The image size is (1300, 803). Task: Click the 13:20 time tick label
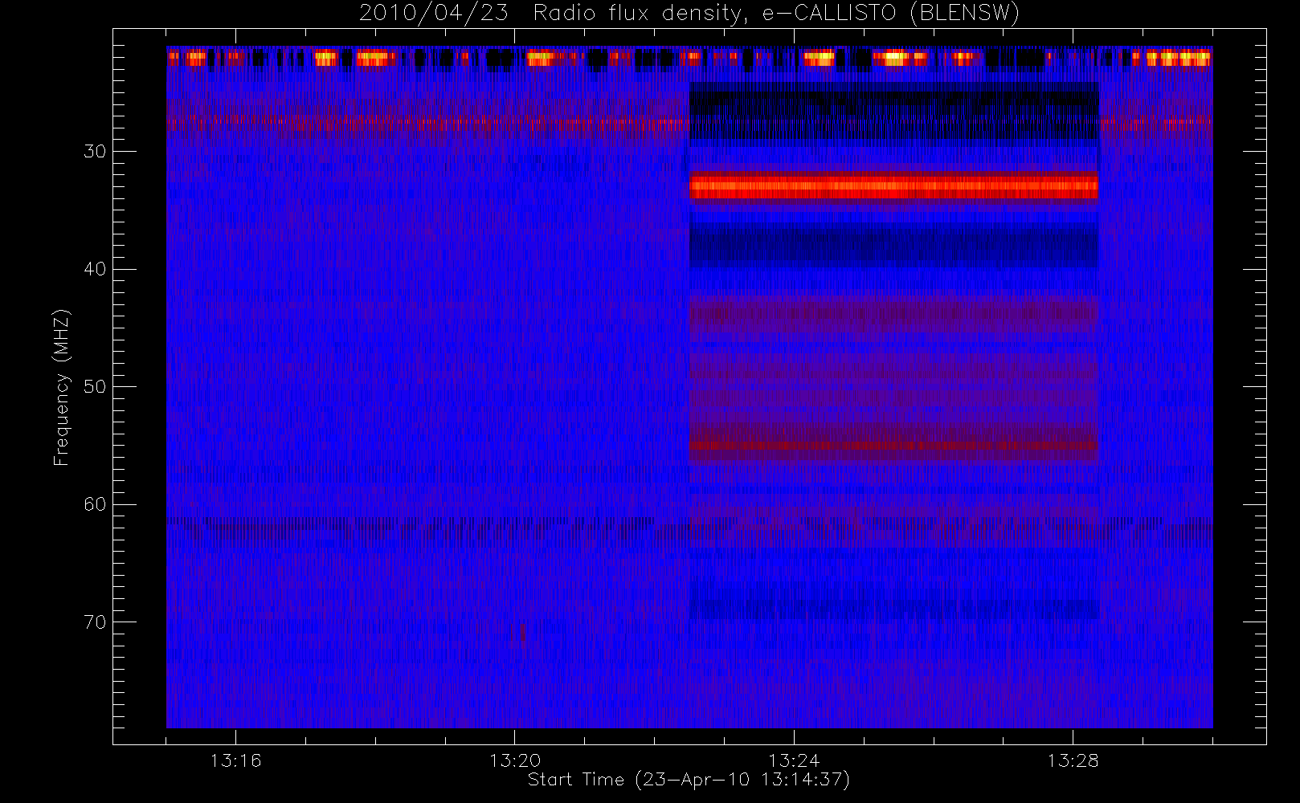pos(514,760)
